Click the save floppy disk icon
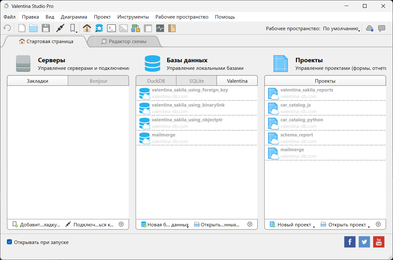 46,28
